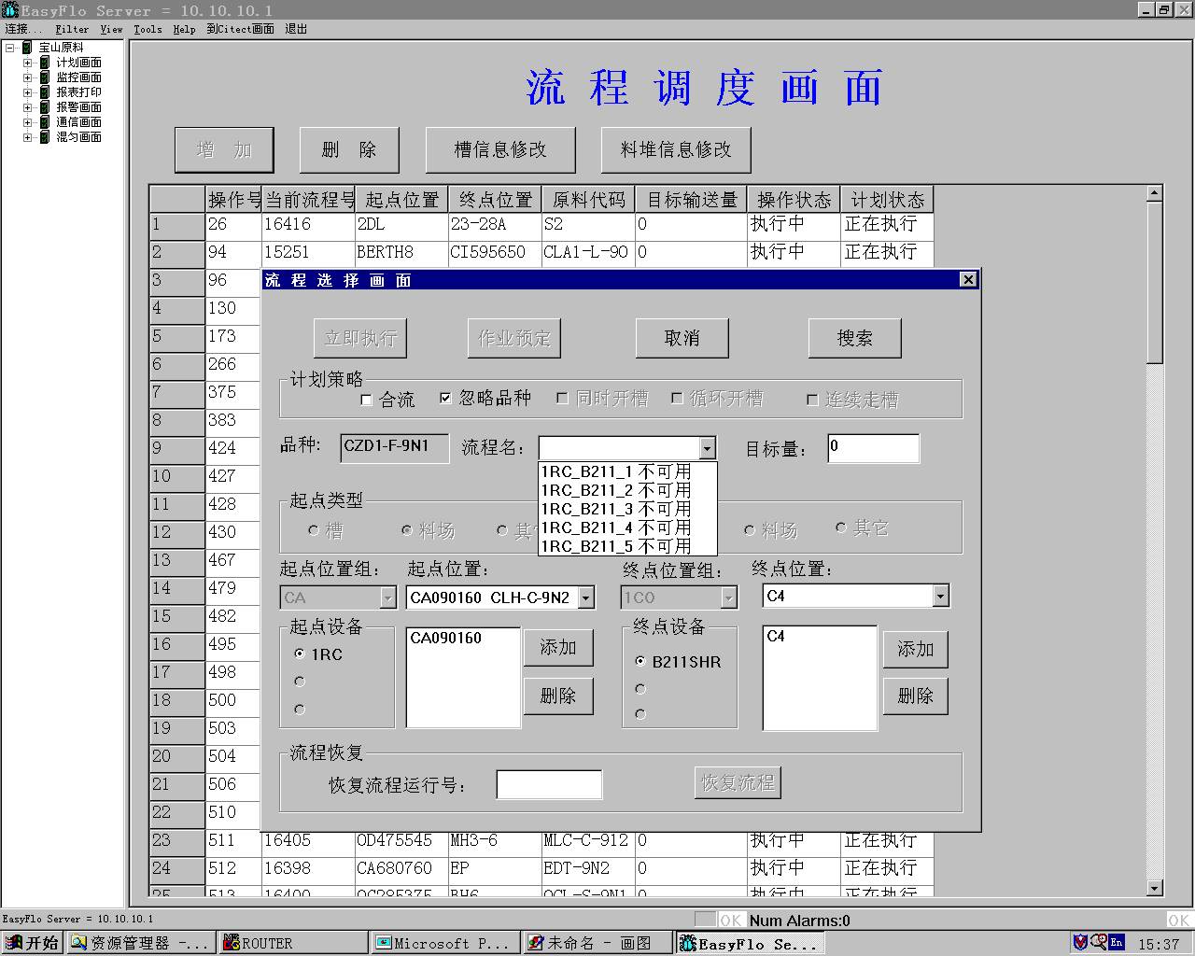Screen dimensions: 1195x956
Task: Click the 报警画面 tree node icon
Action: pyautogui.click(x=45, y=107)
